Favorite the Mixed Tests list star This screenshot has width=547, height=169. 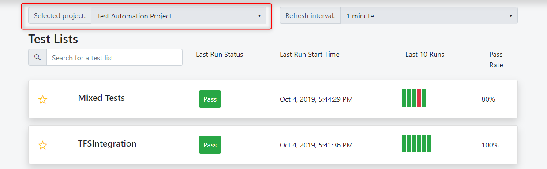pyautogui.click(x=42, y=99)
